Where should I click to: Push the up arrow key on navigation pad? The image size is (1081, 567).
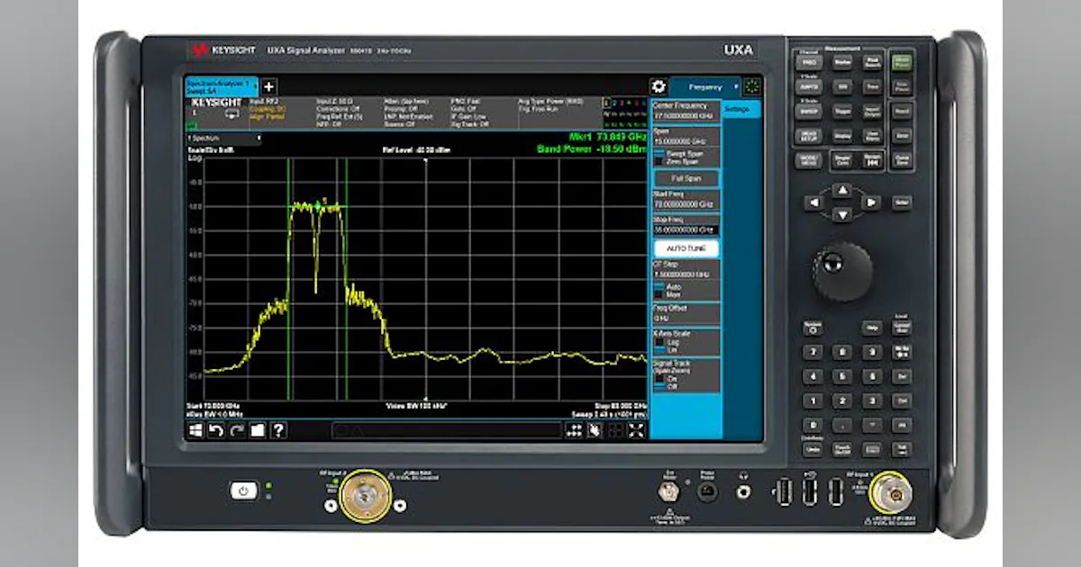[x=841, y=190]
